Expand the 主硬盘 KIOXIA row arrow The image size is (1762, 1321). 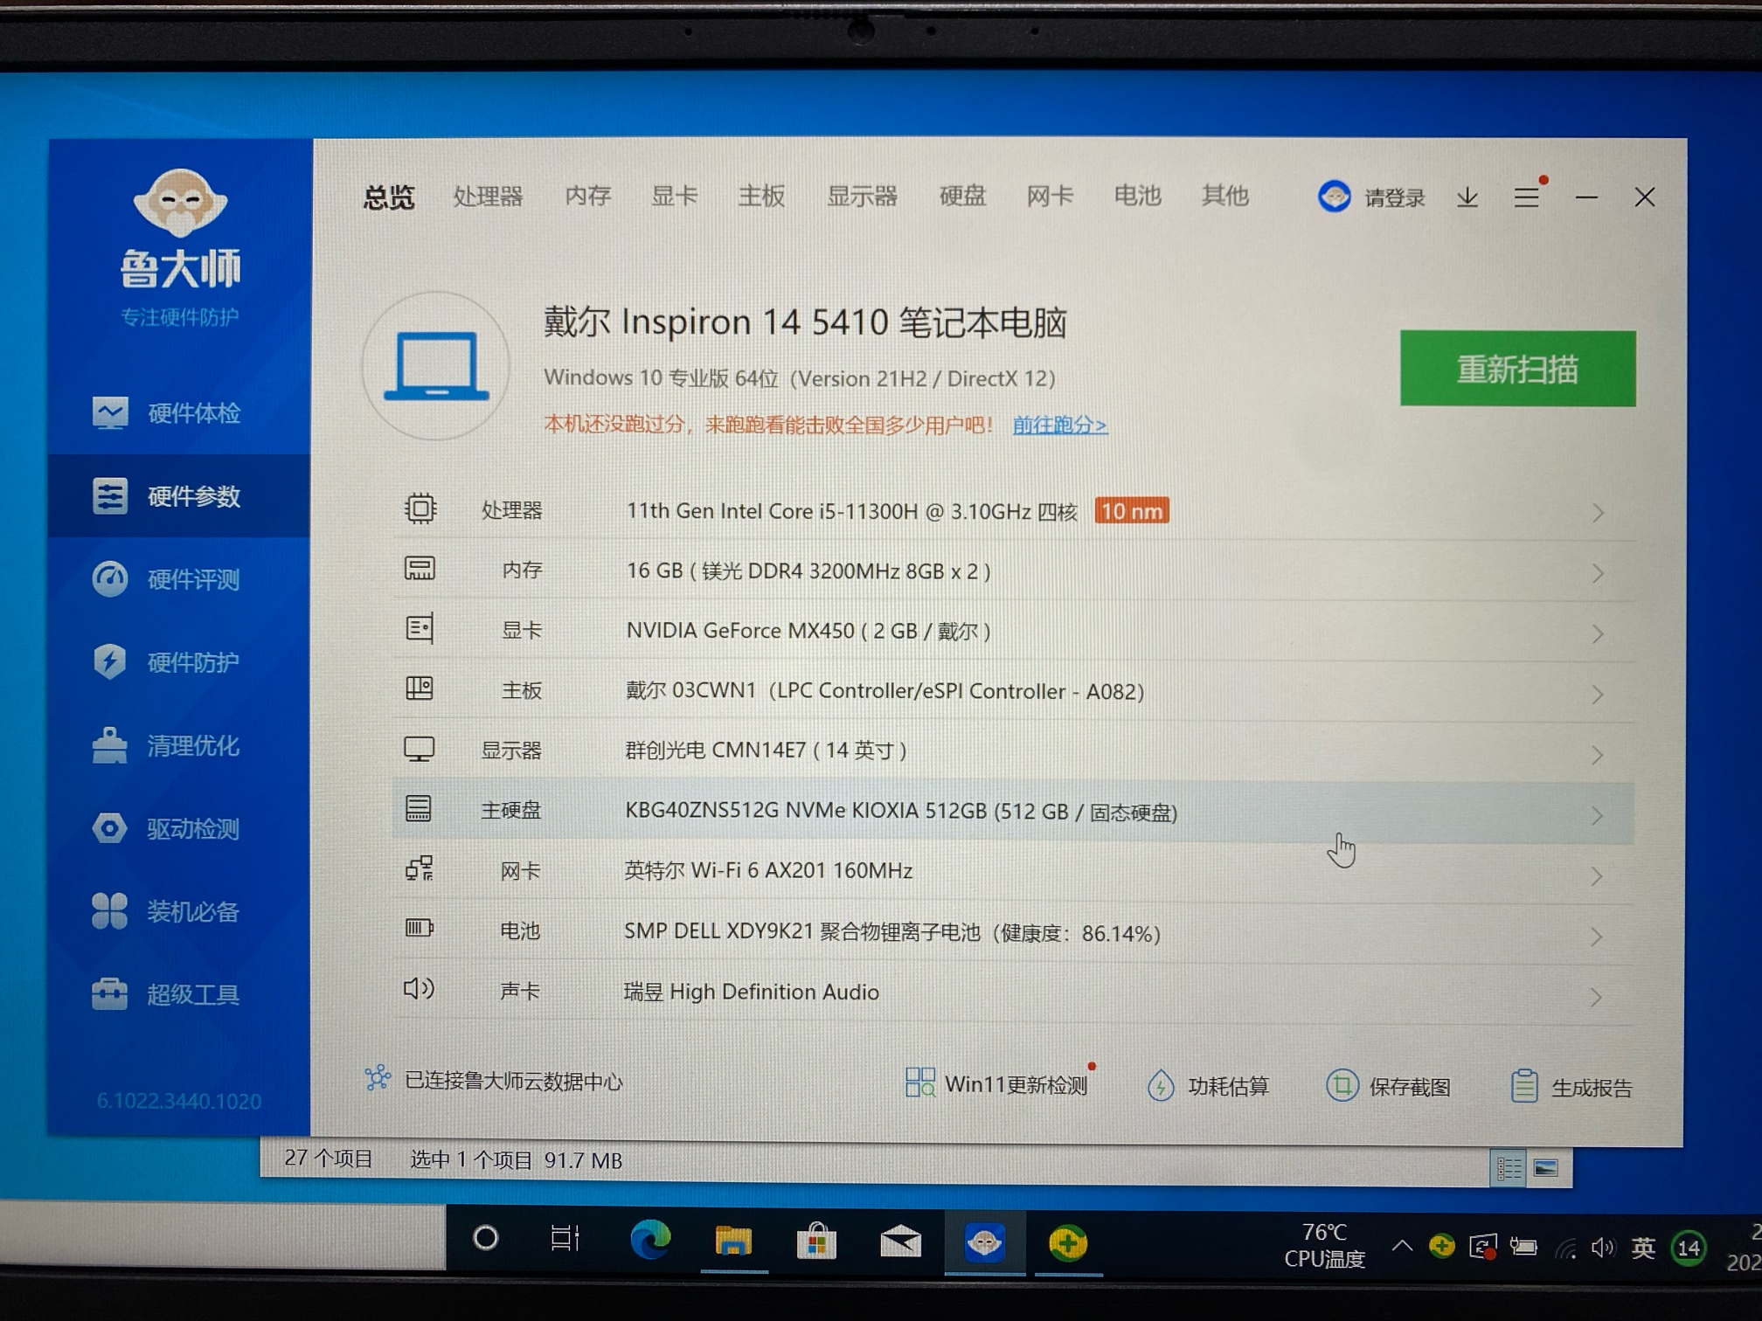[x=1597, y=815]
